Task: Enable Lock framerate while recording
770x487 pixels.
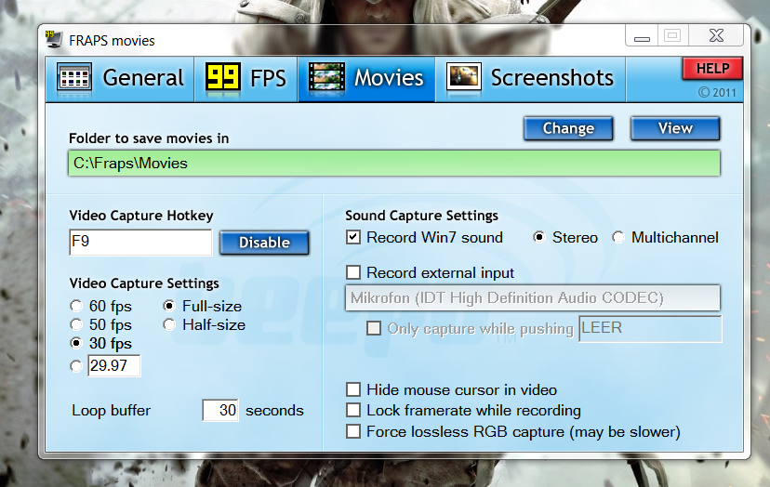Action: tap(353, 410)
